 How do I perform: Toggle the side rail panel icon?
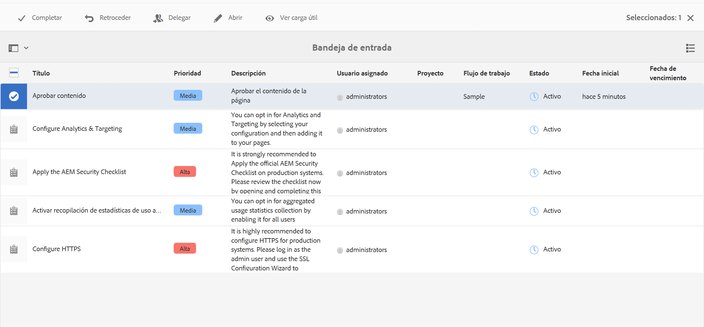[x=13, y=48]
